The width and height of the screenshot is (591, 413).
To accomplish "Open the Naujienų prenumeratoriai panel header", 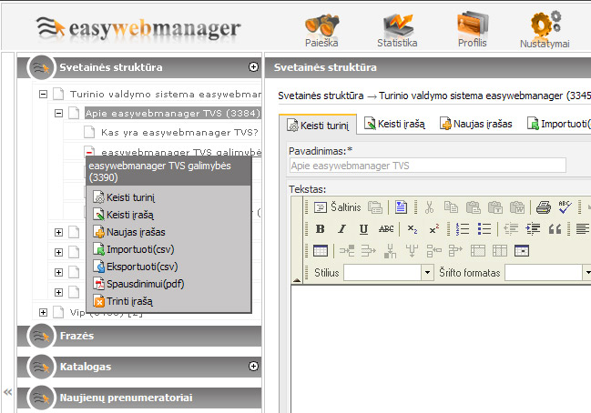I will click(x=139, y=398).
